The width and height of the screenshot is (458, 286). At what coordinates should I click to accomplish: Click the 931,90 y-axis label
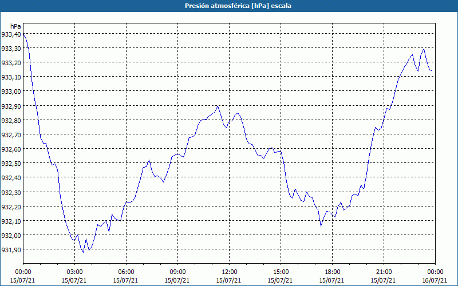click(11, 249)
